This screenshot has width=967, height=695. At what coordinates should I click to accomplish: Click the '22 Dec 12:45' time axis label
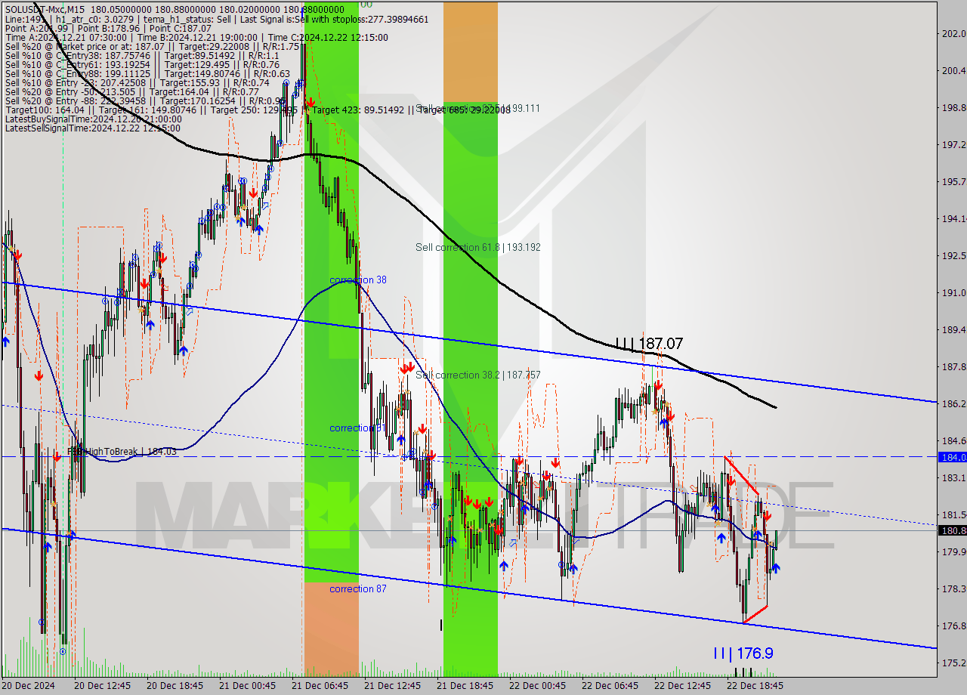(682, 686)
